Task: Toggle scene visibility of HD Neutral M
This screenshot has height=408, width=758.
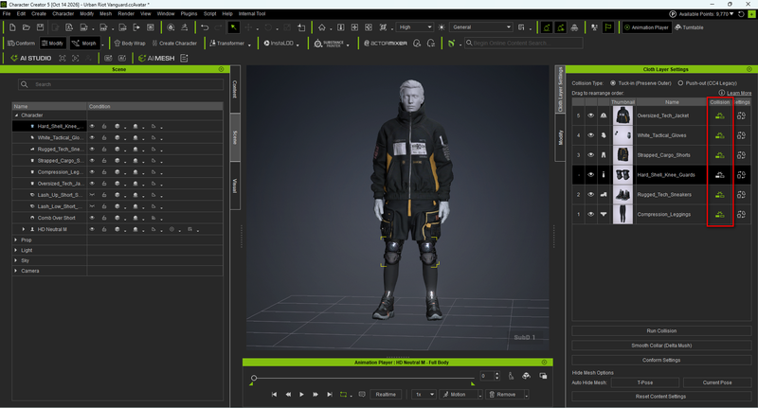Action: [x=92, y=229]
